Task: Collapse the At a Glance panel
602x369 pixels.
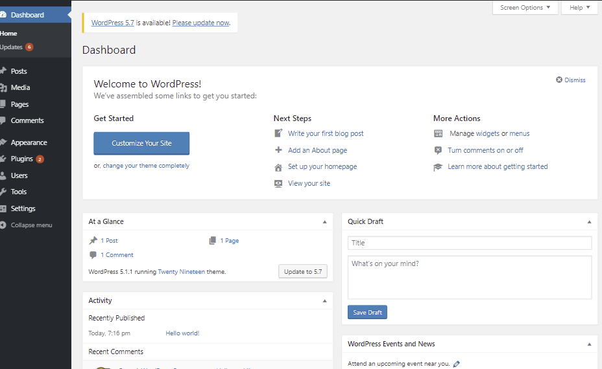Action: click(x=324, y=221)
